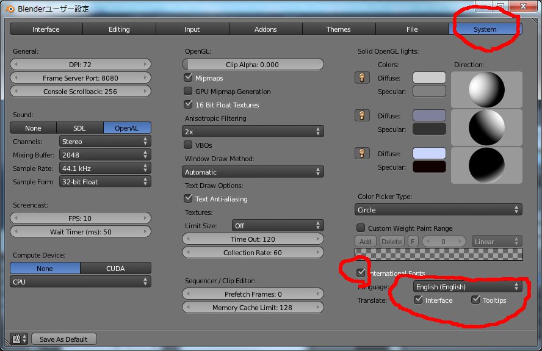Click the Blender logo in title bar
Viewport: 542px width, 351px height.
coord(10,9)
